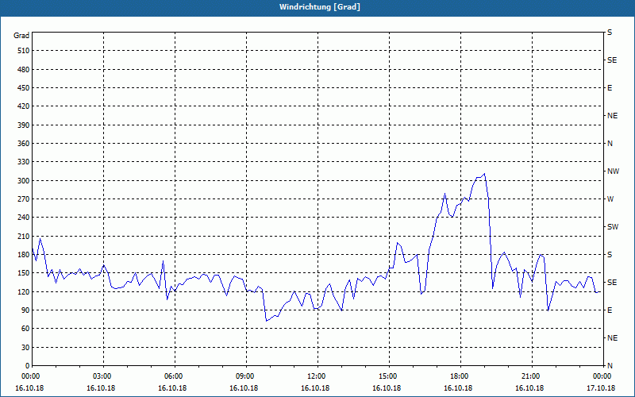Click the SW compass direction label
The image size is (635, 397).
613,227
